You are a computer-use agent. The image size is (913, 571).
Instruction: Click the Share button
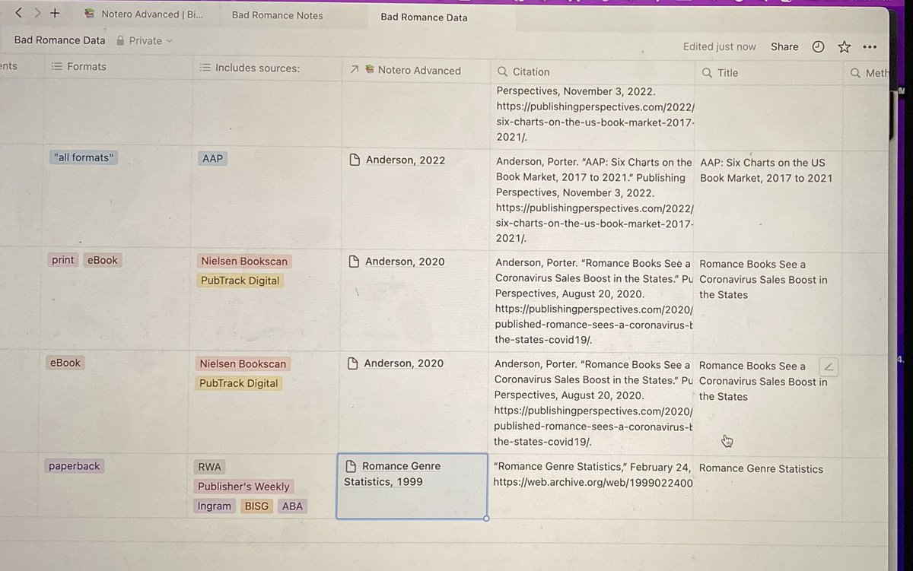tap(784, 46)
